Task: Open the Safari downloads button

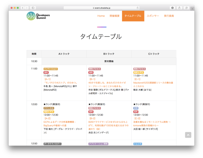Action: pos(173,8)
